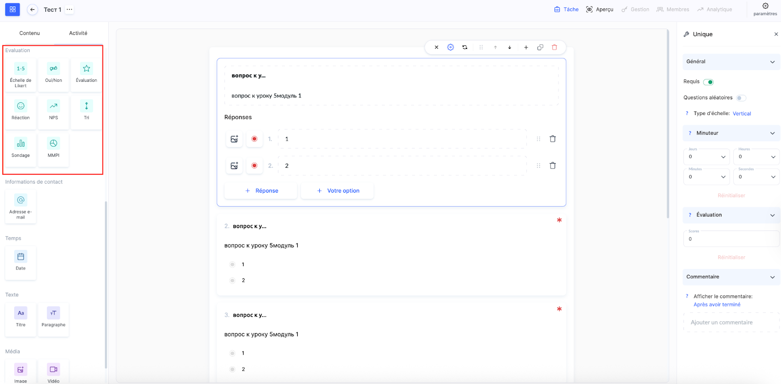Click the + Réponse button
Viewport: 781px width, 384px height.
261,191
